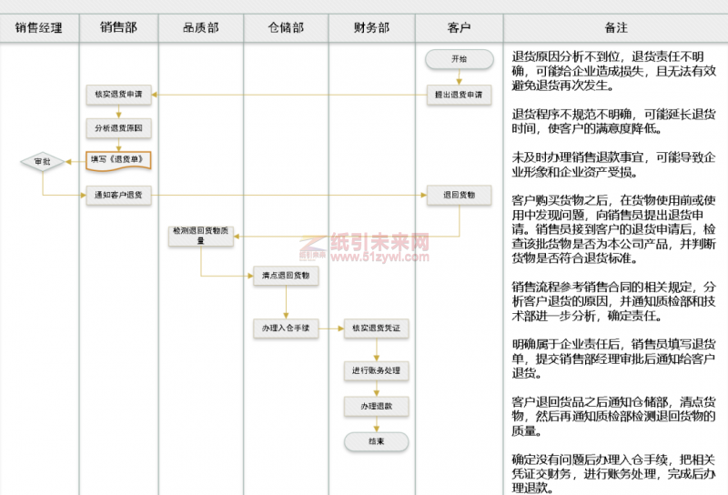Select the 客户 lane header
This screenshot has width=728, height=495.
(x=460, y=28)
